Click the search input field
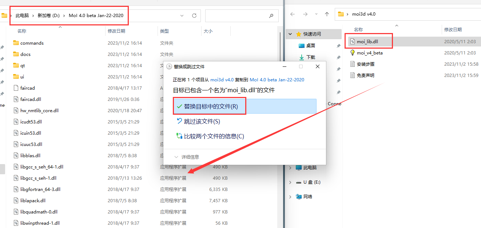Viewport: 481px width, 228px height. 236,16
